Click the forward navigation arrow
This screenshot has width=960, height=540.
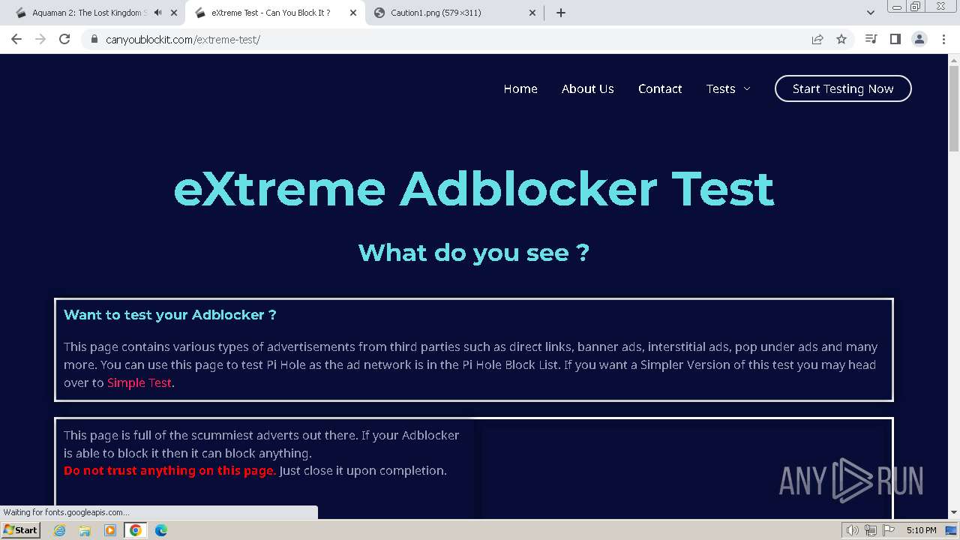[x=40, y=39]
